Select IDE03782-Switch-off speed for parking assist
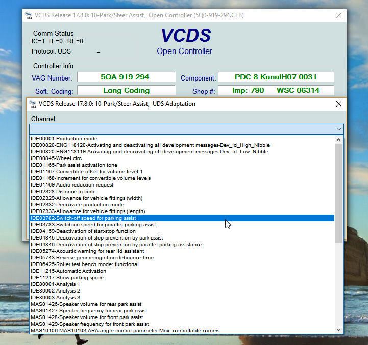368x345 pixels. (x=83, y=218)
